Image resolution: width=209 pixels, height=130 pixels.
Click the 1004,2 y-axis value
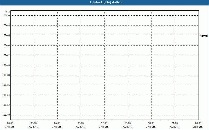tap(6, 55)
